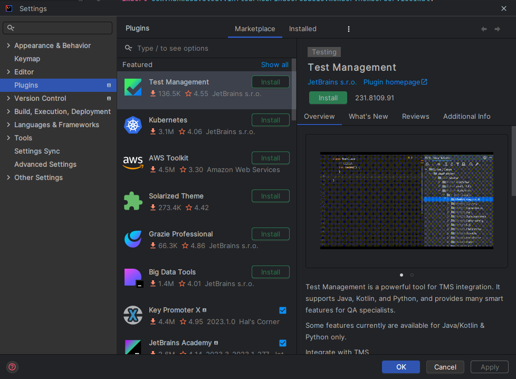Click the rating star for Test Management
This screenshot has width=516, height=379.
click(x=188, y=94)
